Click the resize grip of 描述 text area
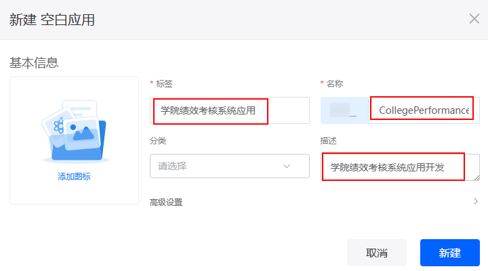 (476, 178)
